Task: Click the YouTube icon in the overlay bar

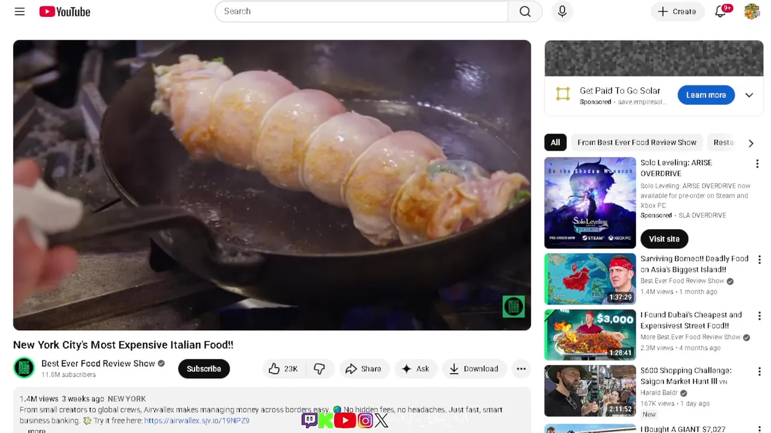Action: [x=345, y=420]
